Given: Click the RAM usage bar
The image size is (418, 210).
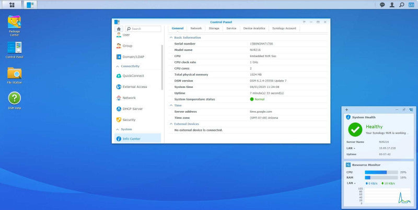Looking at the screenshot, I should pyautogui.click(x=381, y=178).
